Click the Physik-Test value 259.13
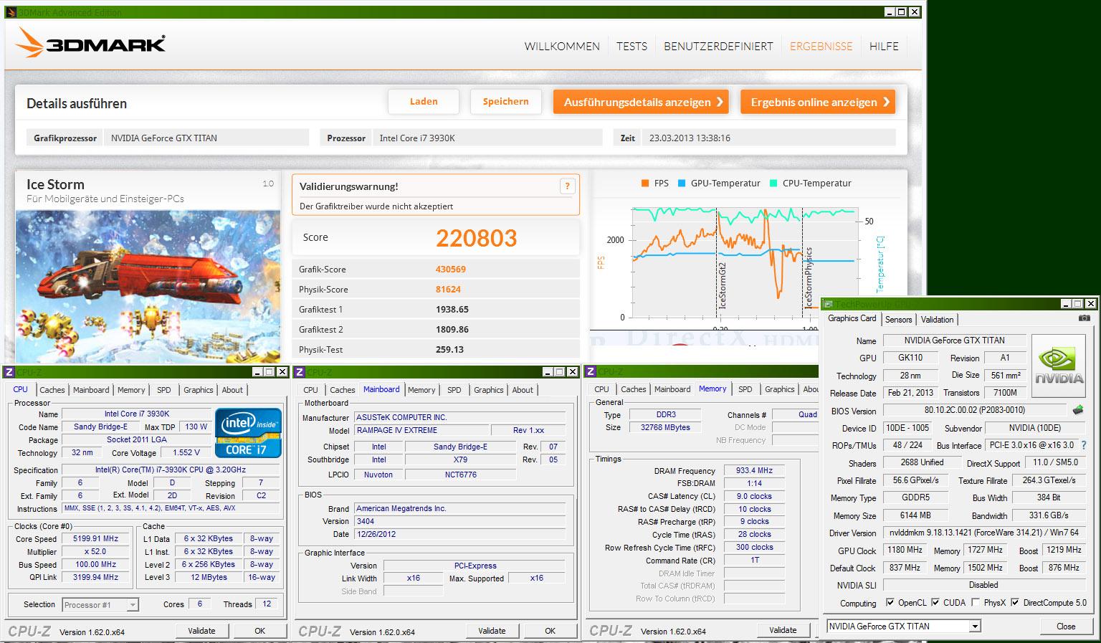 449,350
